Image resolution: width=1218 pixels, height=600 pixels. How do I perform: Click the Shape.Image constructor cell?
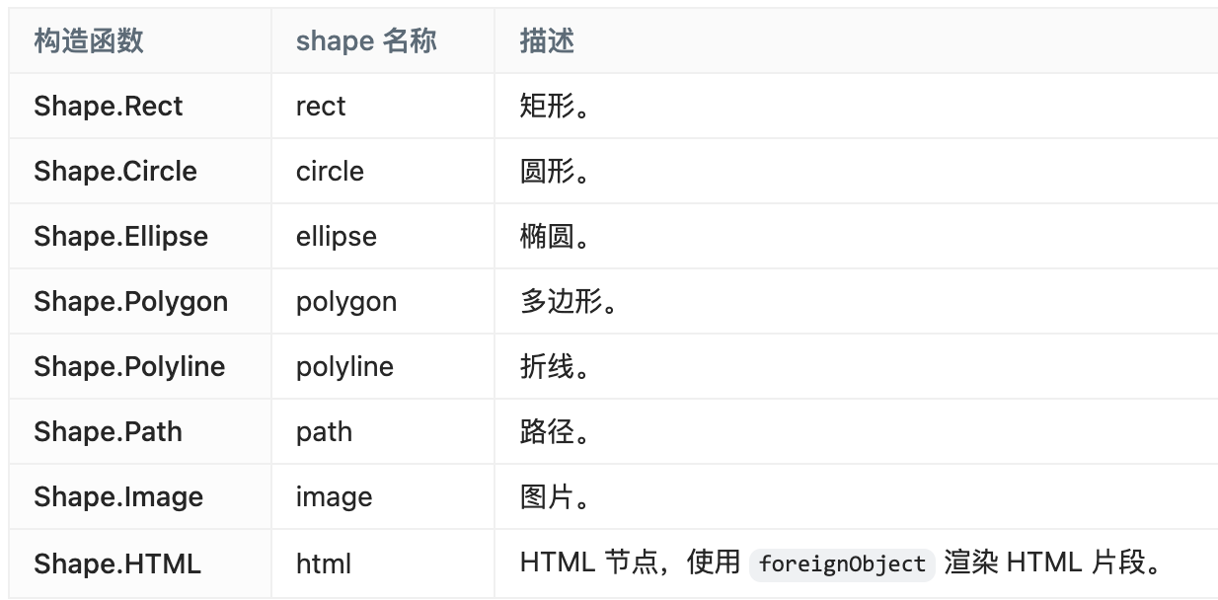(140, 496)
